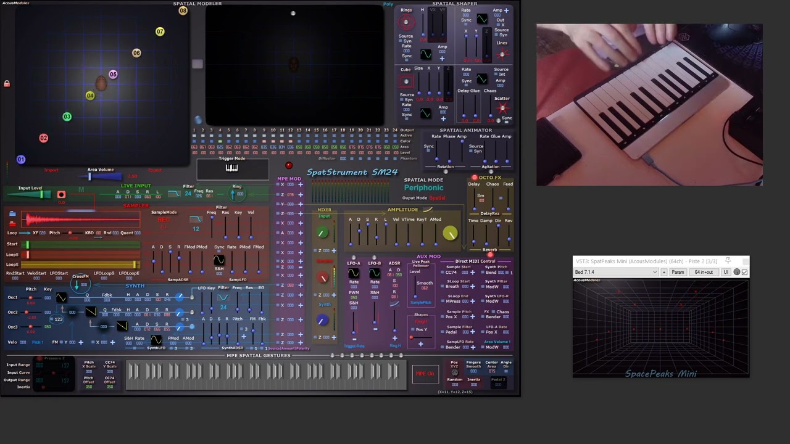Viewport: 790px width, 444px height.
Task: Click the Rings LFO sine waveform icon
Action: (426, 55)
